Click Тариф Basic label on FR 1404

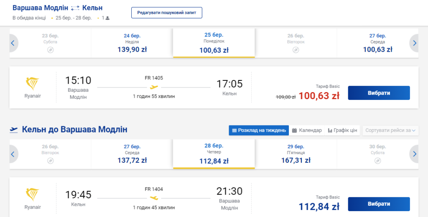(328, 197)
